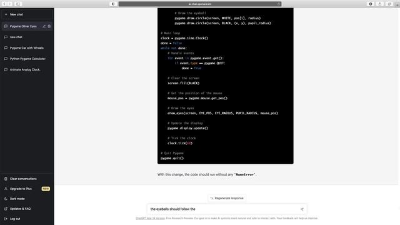Open the Python Pygame Calculator conversation
The image size is (400, 225).
[27, 59]
